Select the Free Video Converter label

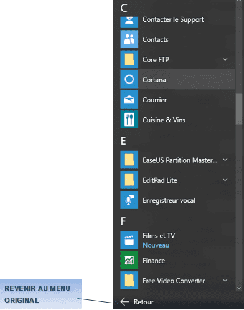[174, 281]
